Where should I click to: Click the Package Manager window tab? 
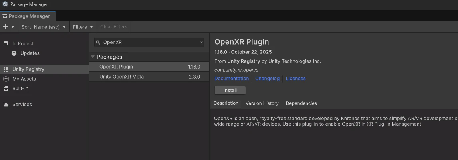(x=28, y=16)
